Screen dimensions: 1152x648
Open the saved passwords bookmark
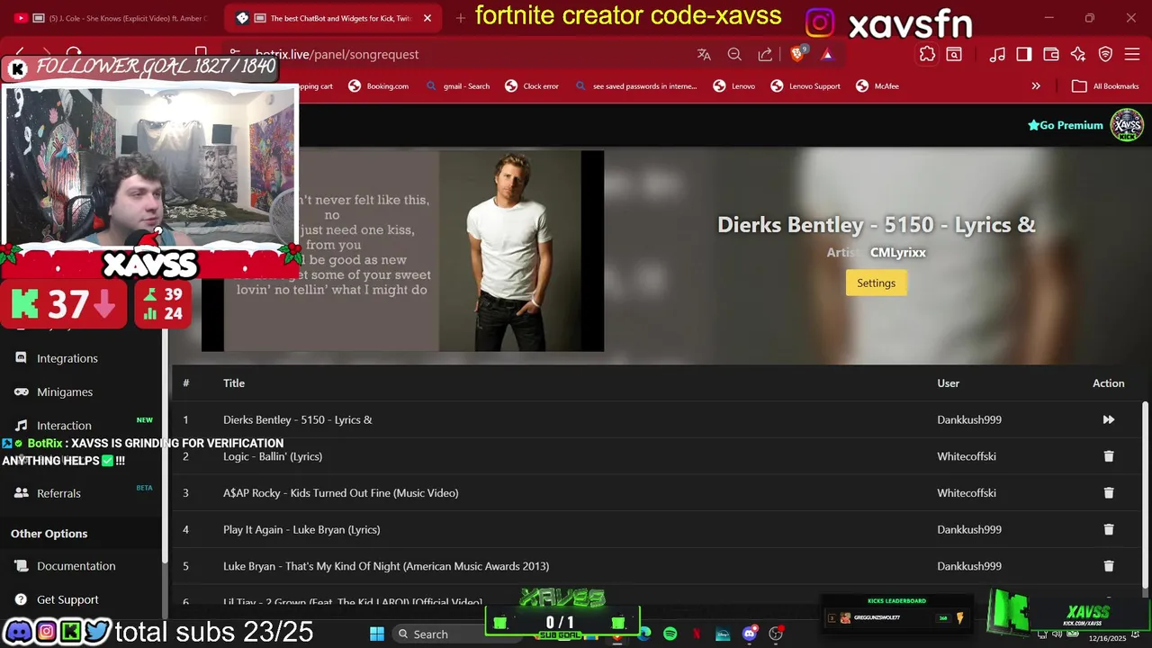click(635, 86)
